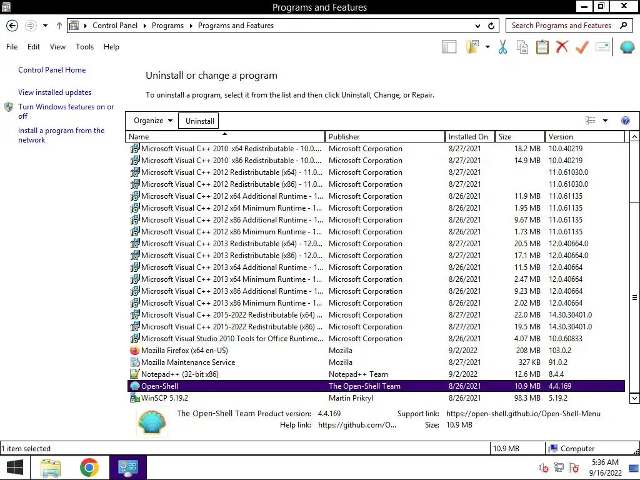Go up one folder level

pyautogui.click(x=59, y=26)
